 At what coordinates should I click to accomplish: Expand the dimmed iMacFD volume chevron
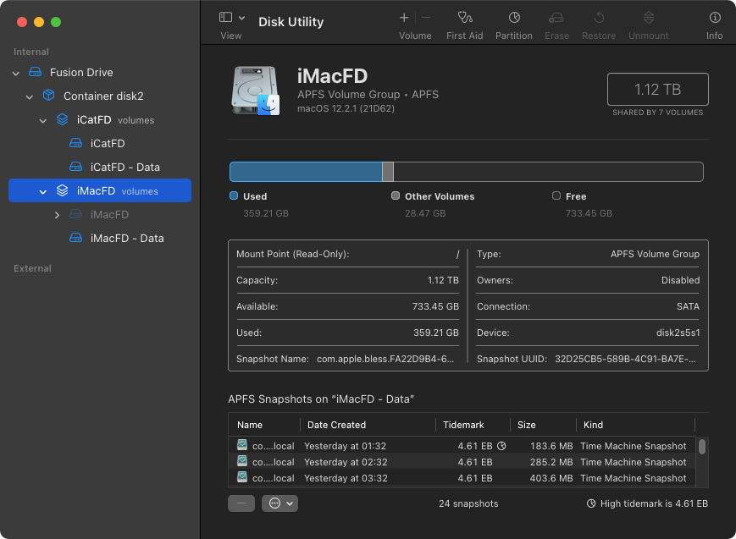click(x=57, y=215)
